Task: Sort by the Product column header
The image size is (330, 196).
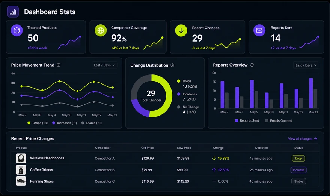Action: click(x=21, y=148)
